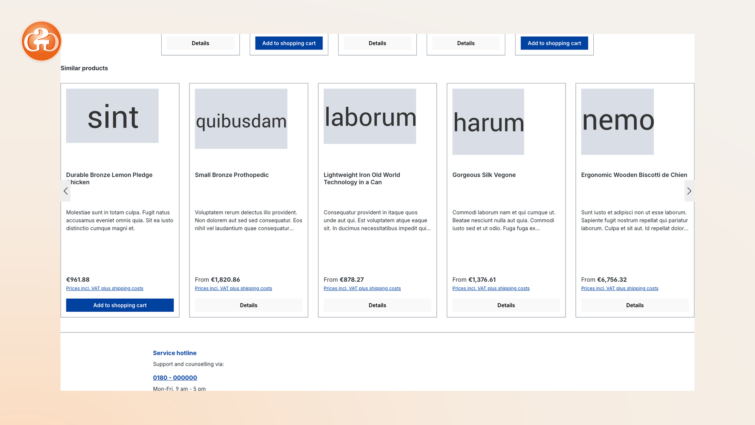Open the 'laborum' product image
755x425 pixels.
click(370, 116)
